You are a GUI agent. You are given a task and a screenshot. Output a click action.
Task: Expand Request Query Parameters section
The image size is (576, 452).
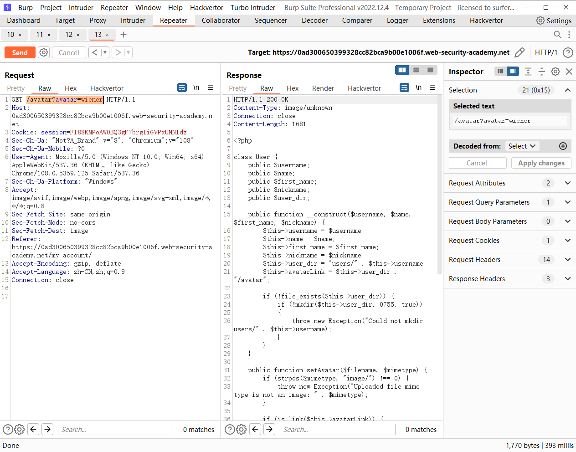tap(568, 202)
